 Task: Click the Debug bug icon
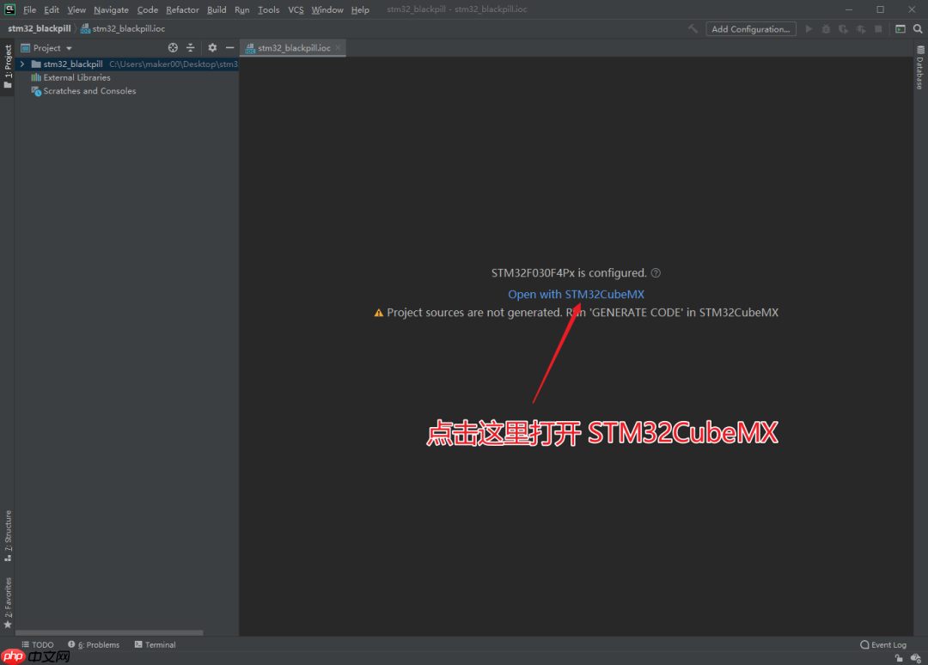click(826, 29)
